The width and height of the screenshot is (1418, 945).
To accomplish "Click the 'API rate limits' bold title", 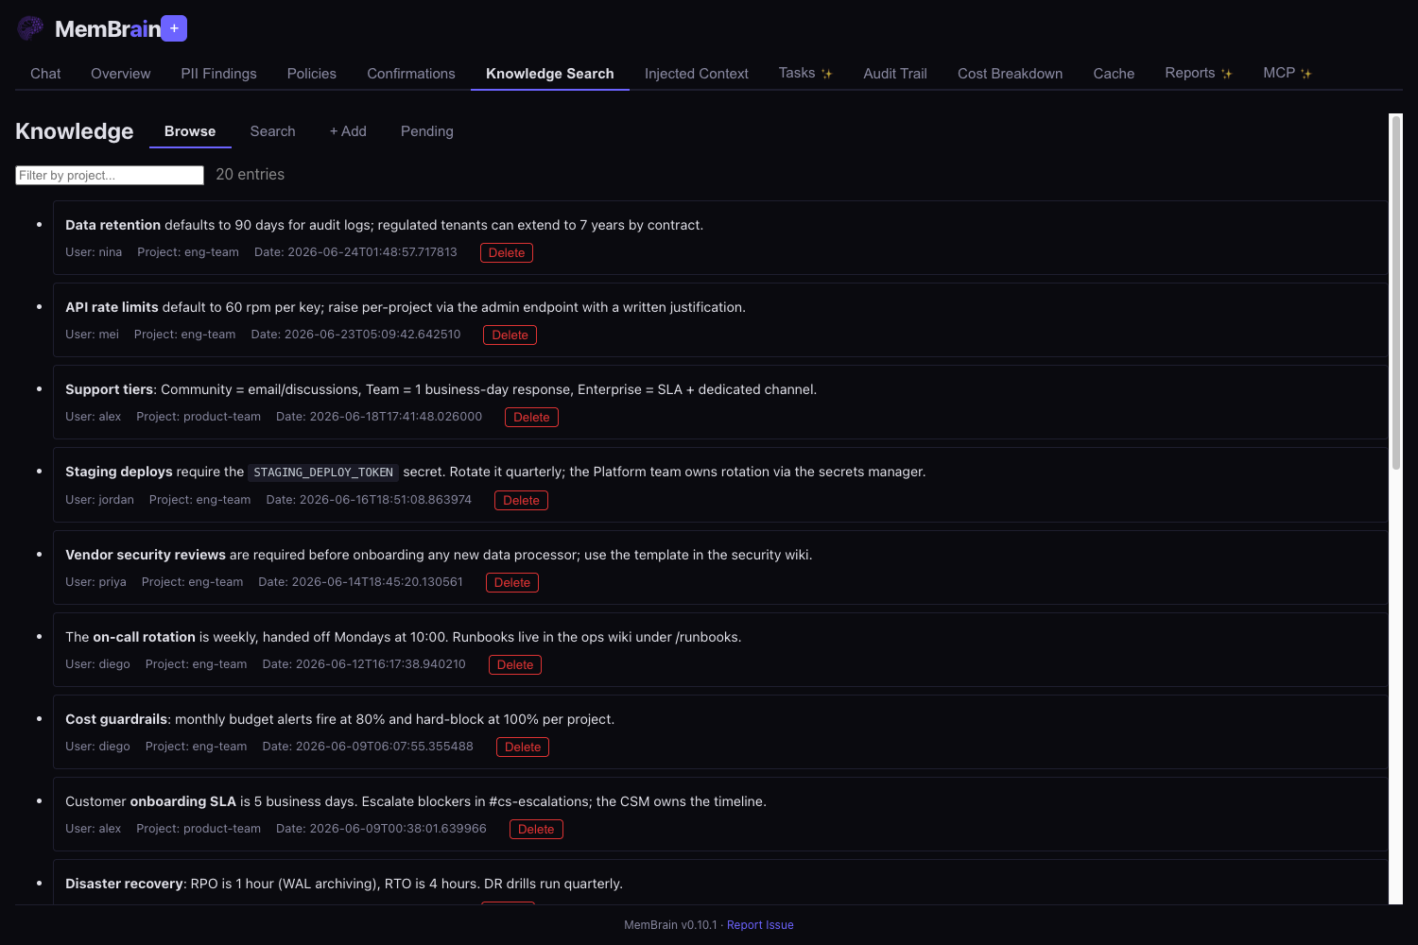I will pos(112,307).
